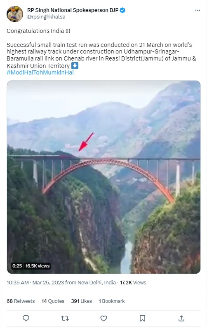Click the down arrow emoji in tweet
Screen dimensions: 207x328
[75, 66]
